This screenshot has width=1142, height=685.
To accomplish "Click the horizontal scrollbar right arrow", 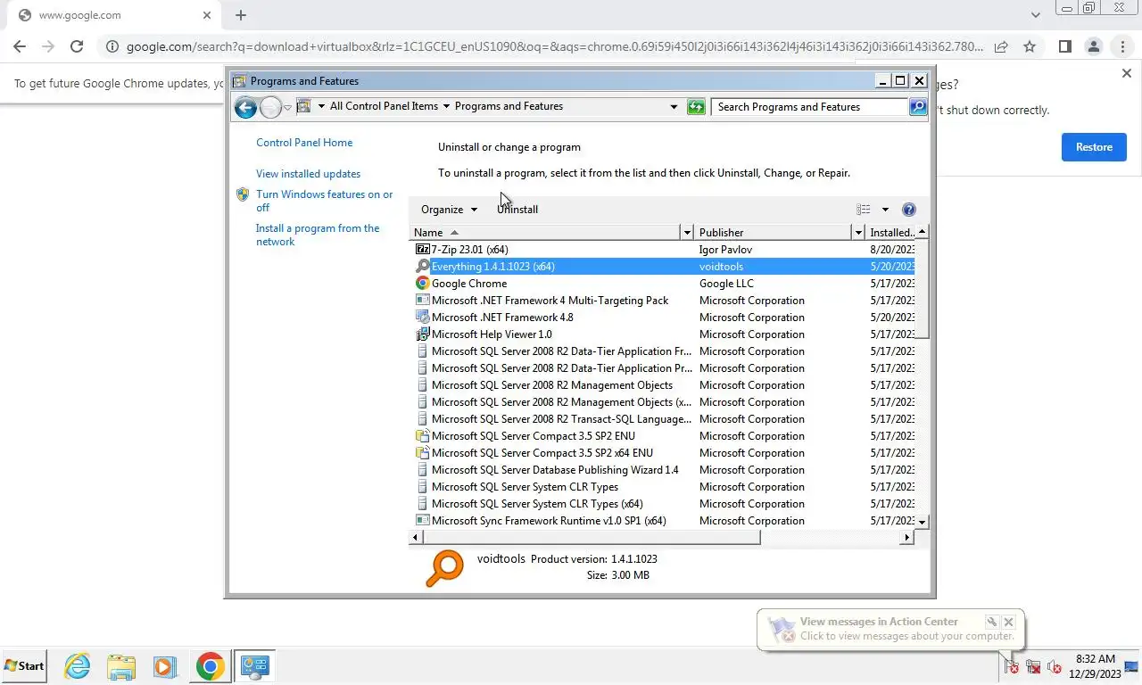I will pyautogui.click(x=907, y=538).
